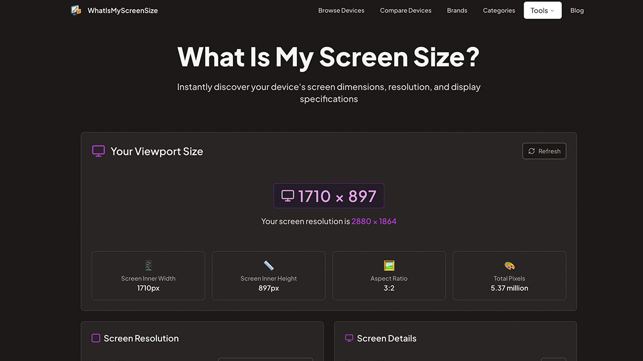Click the 1710 × 897 viewport dimensions text
Image resolution: width=643 pixels, height=361 pixels.
338,196
